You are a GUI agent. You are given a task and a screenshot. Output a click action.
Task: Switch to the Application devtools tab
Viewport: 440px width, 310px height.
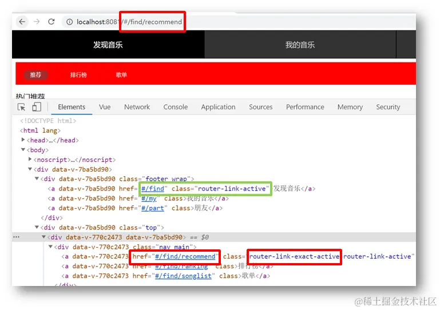pos(218,107)
